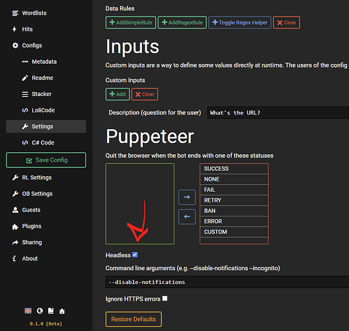Click the bug report icon in sidebar footer
The height and width of the screenshot is (331, 349).
62,311
